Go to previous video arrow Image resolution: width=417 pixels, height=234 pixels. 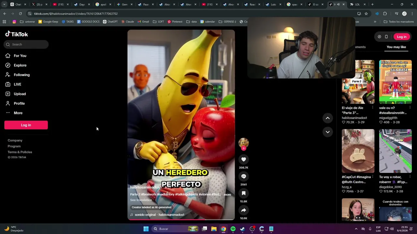327,118
